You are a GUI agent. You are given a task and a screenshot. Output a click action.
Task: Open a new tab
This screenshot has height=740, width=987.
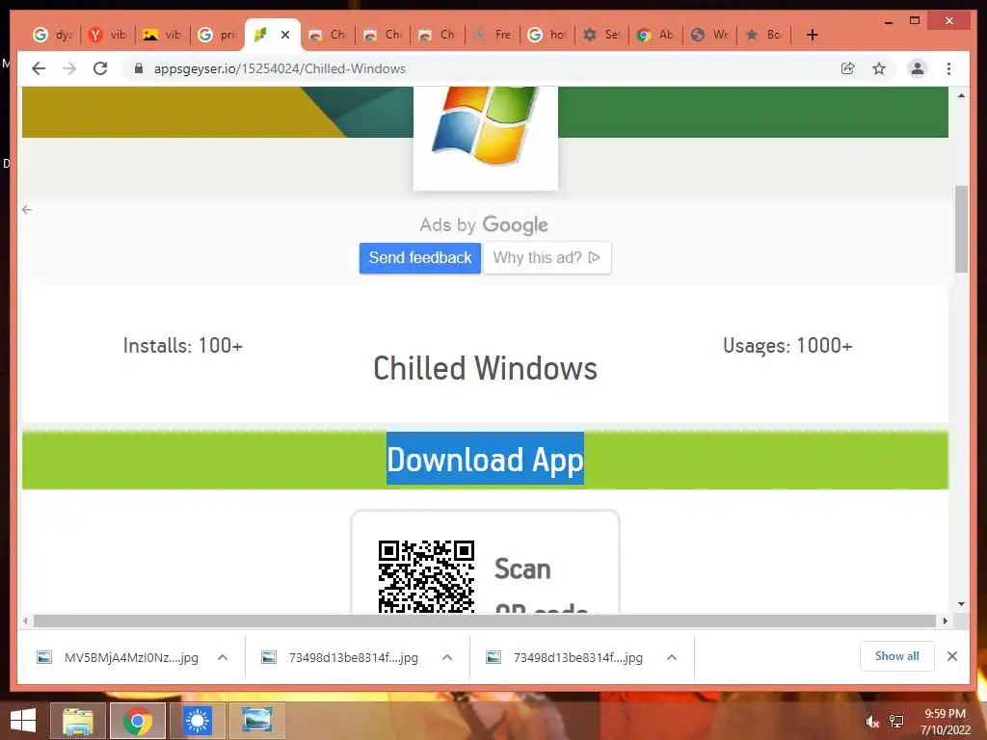[812, 36]
